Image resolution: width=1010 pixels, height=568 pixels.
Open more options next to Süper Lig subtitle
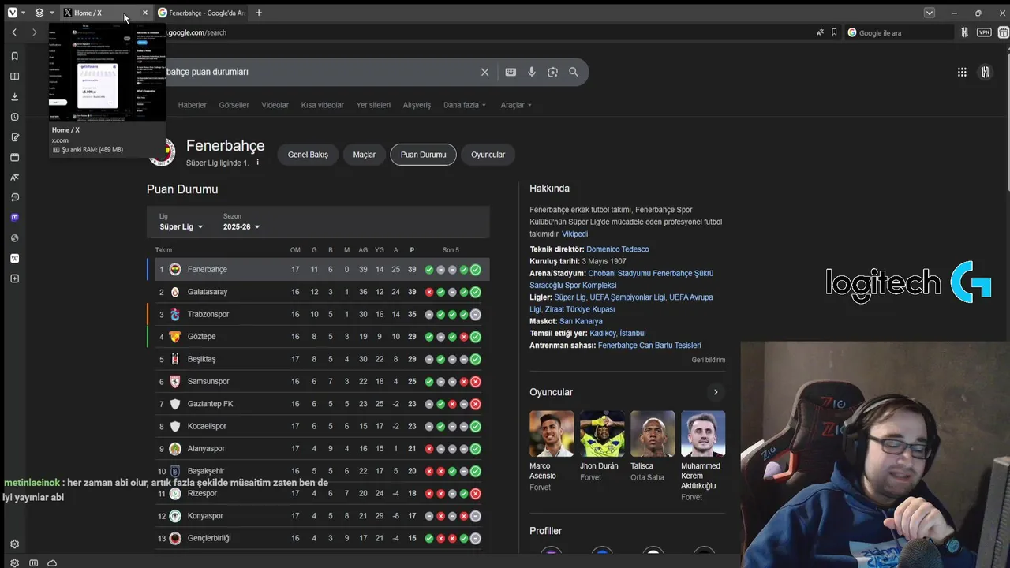pos(257,163)
